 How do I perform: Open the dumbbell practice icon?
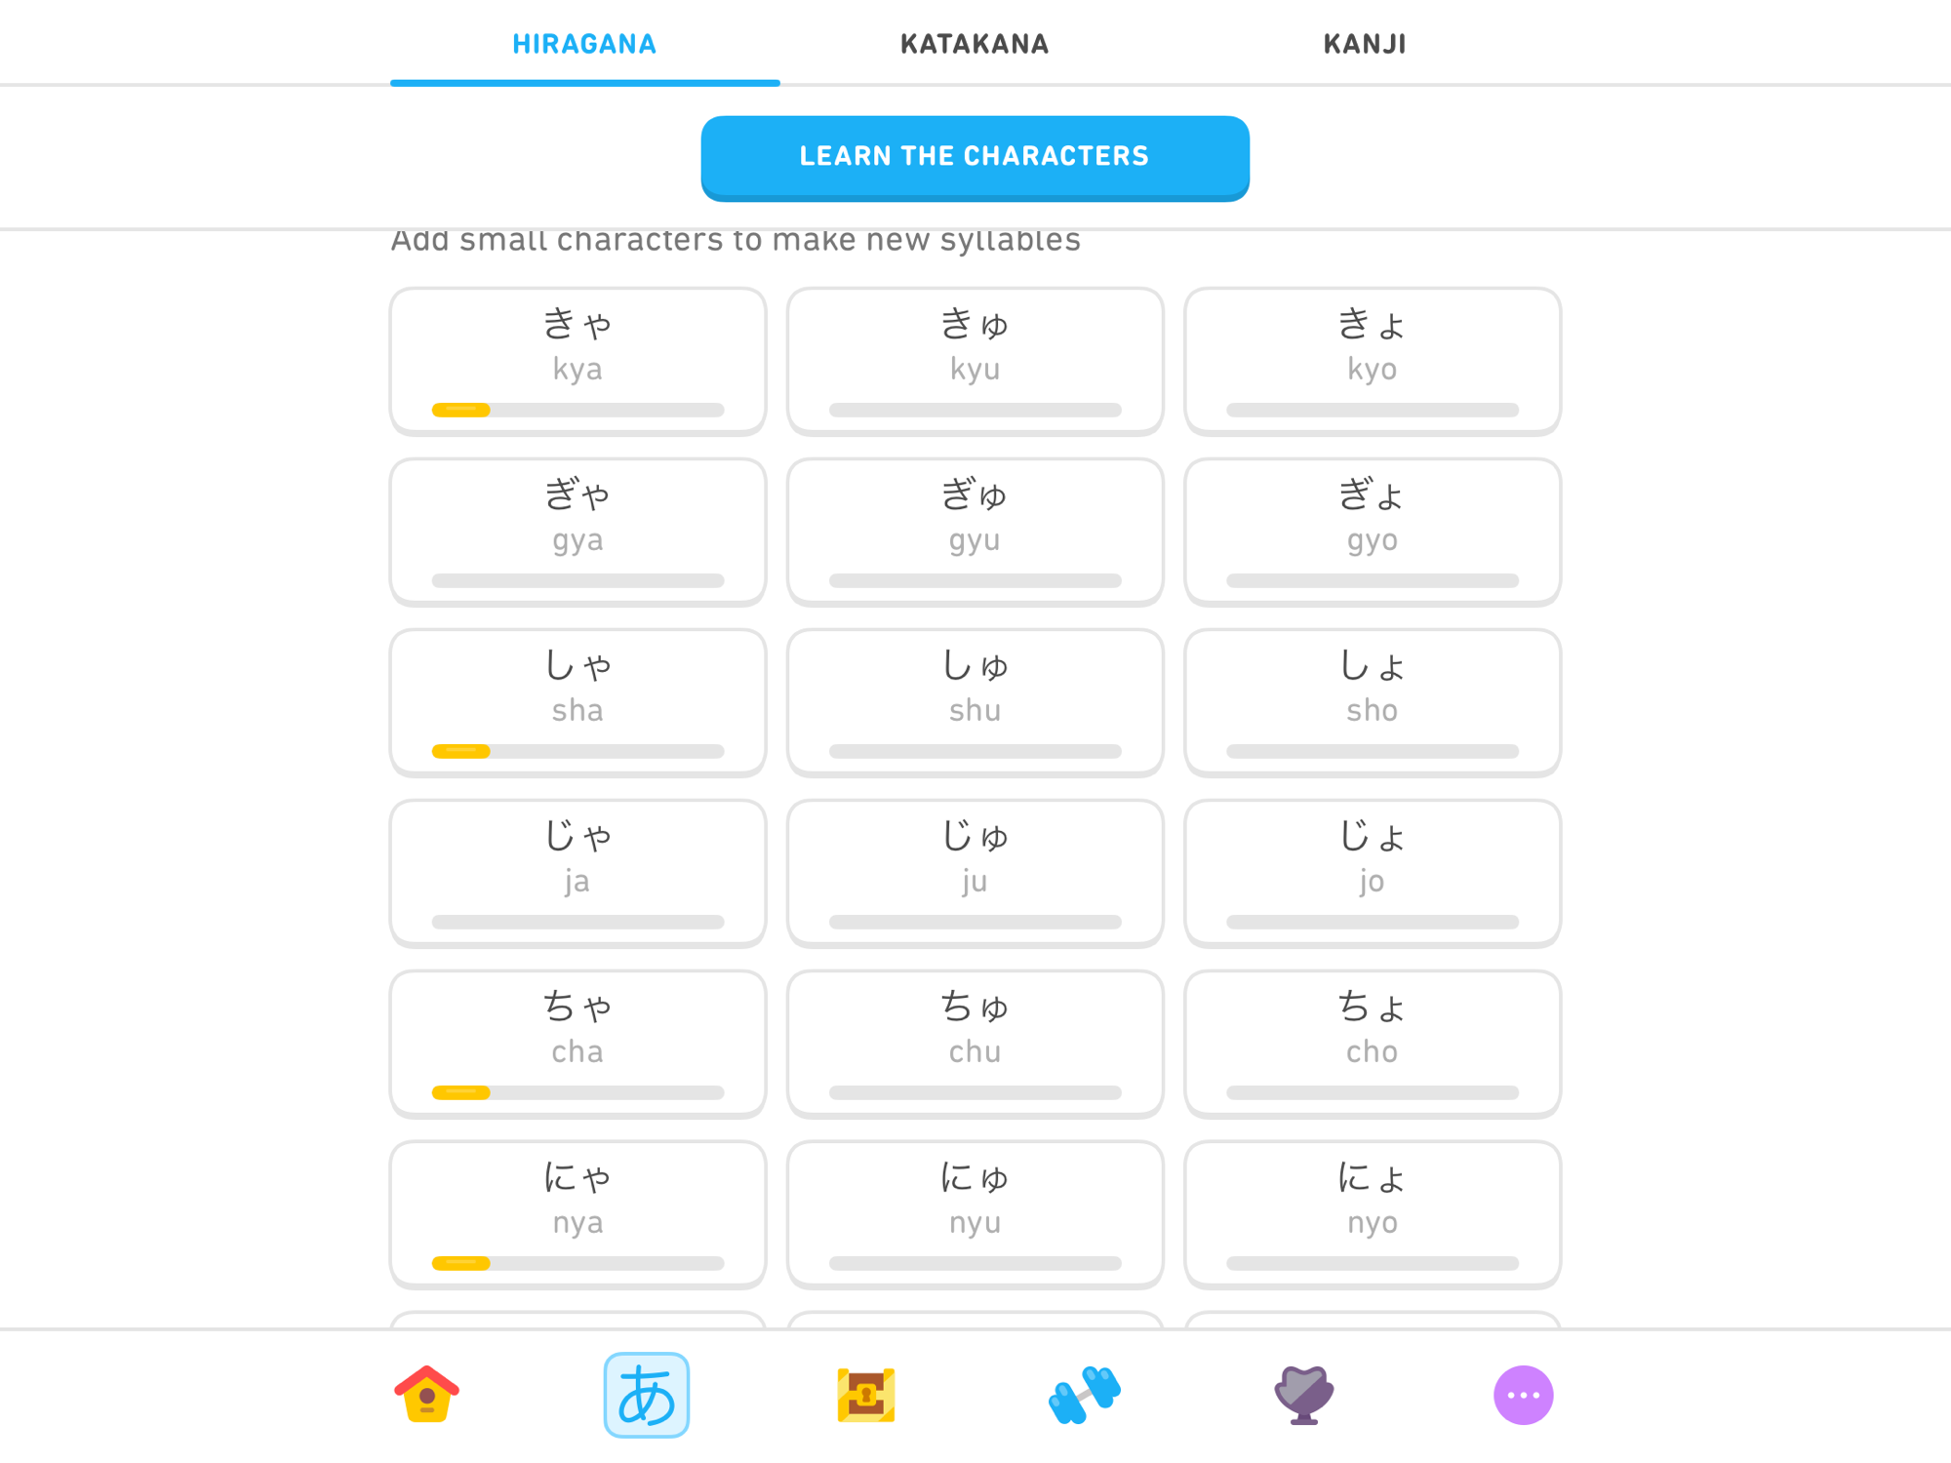tap(1085, 1395)
